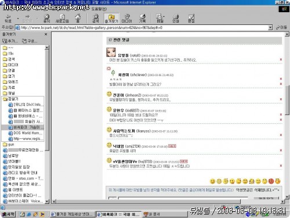Switch to 비씨파크 taskbar window button

(119, 214)
